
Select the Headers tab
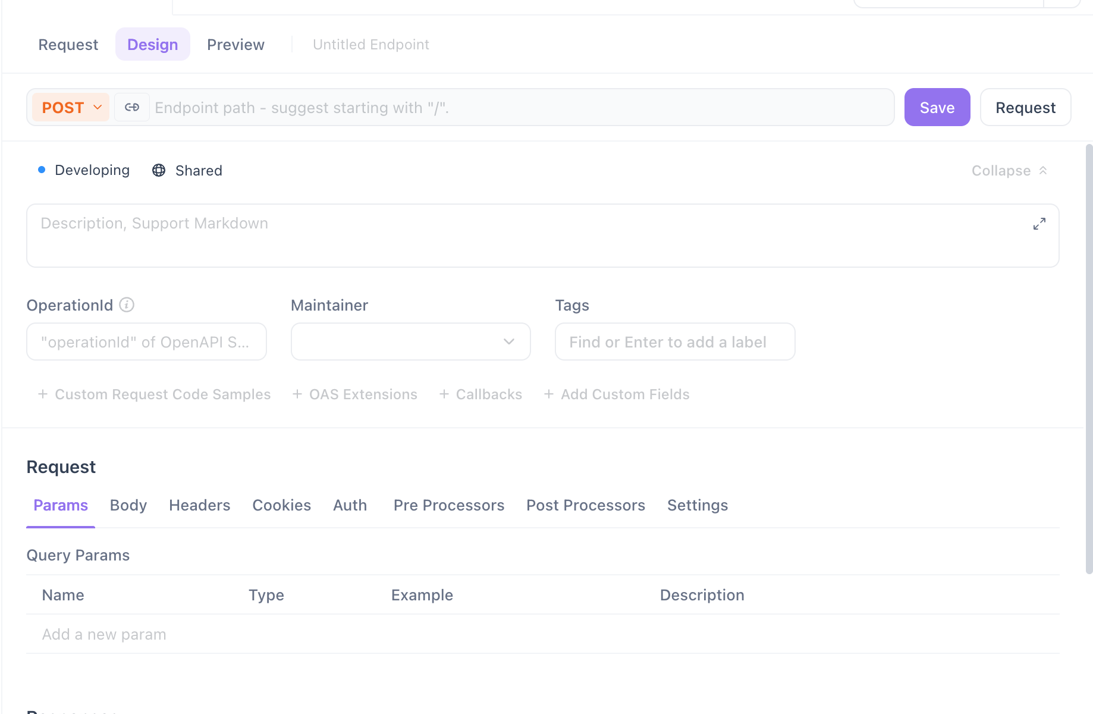[199, 505]
